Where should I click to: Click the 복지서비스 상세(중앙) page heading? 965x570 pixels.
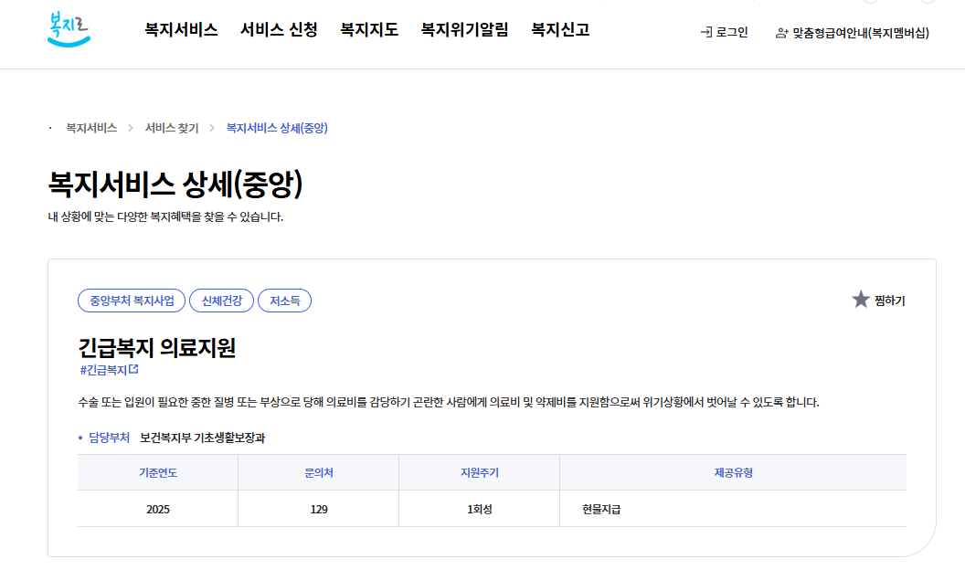(175, 184)
